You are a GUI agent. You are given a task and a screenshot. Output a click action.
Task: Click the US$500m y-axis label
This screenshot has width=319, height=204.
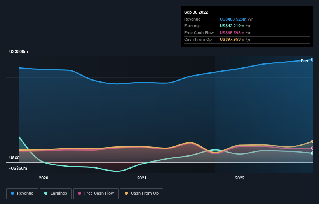(19, 51)
